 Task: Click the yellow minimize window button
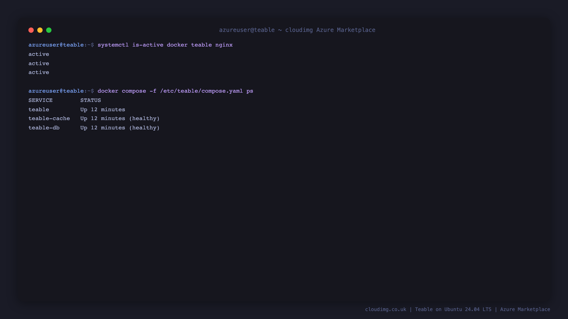[x=40, y=30]
